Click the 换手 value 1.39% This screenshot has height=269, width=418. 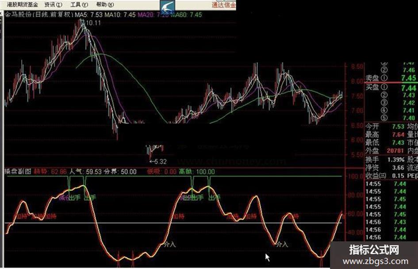pyautogui.click(x=396, y=160)
